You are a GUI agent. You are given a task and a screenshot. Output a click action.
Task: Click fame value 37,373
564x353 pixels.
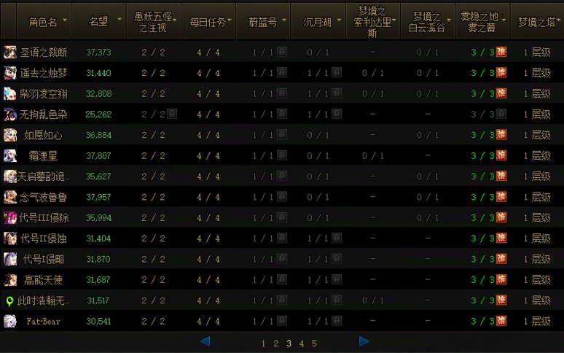point(98,53)
